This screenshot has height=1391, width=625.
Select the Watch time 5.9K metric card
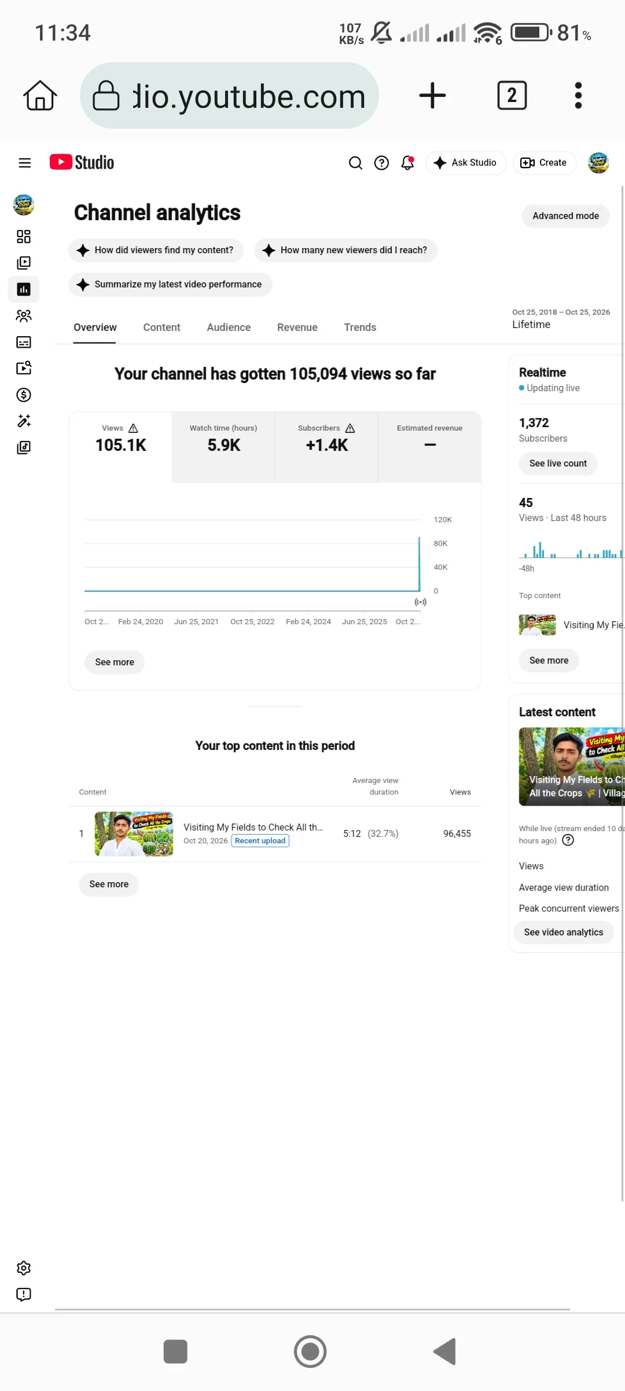[x=223, y=446]
